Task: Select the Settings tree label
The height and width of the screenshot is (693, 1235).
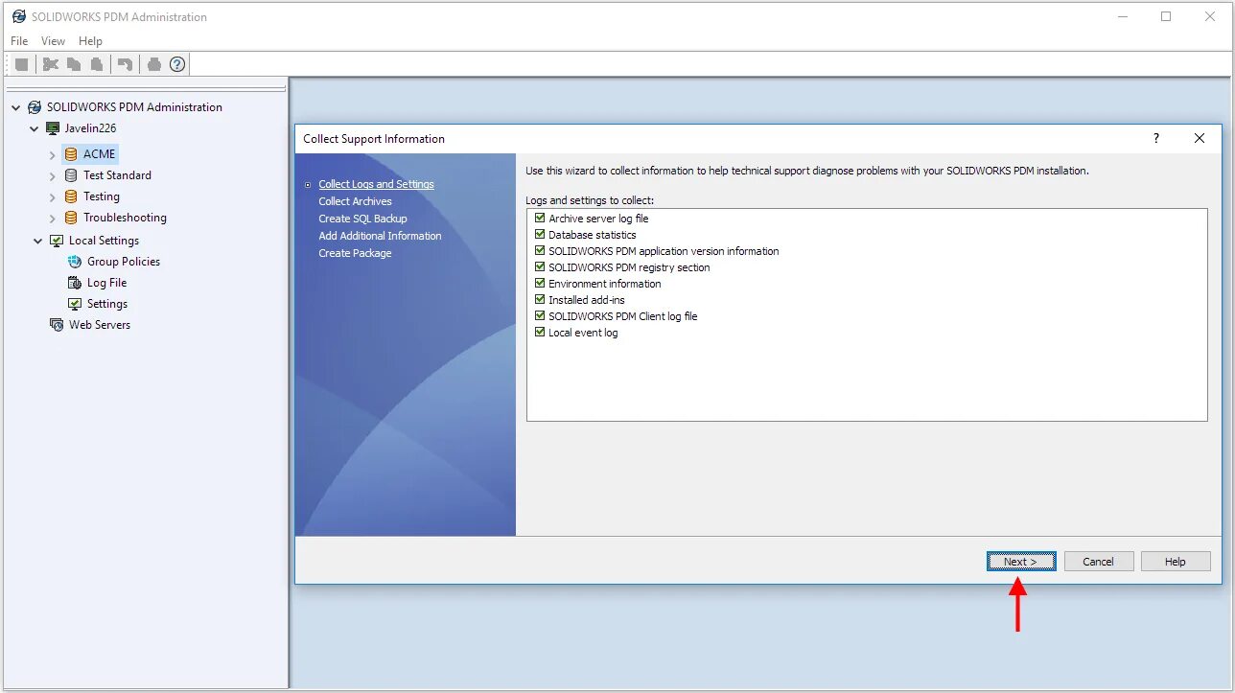Action: point(107,304)
